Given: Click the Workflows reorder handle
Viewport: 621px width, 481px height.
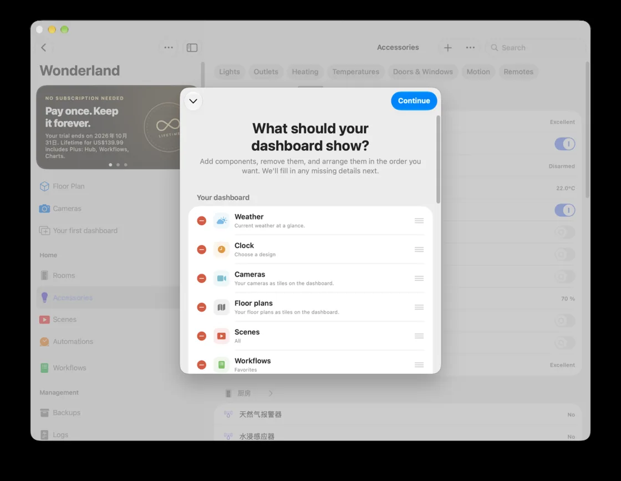Looking at the screenshot, I should pos(419,364).
